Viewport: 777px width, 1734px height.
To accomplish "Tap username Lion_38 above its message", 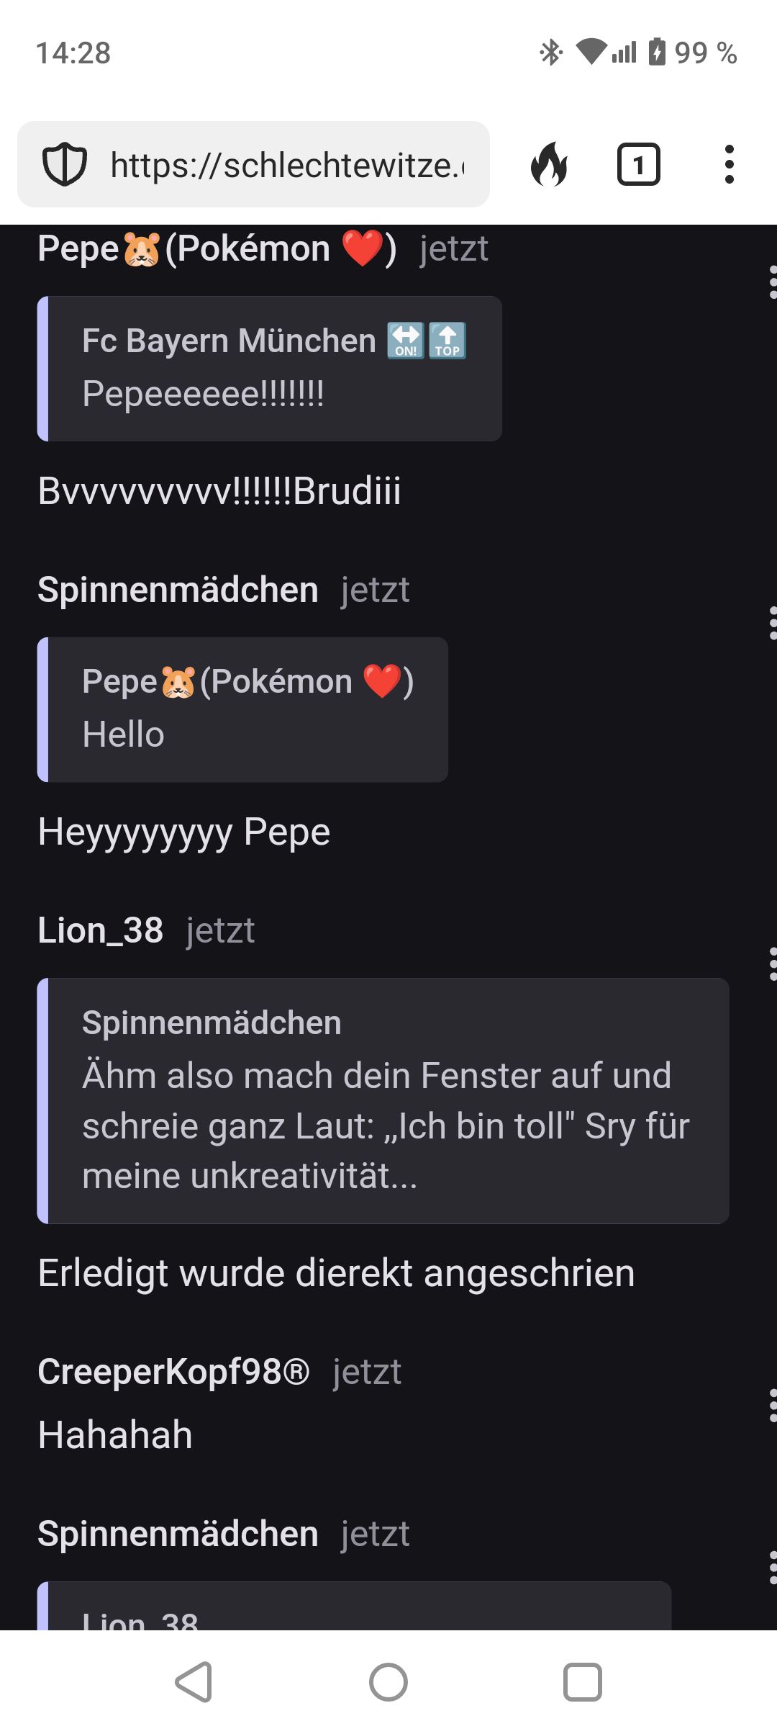I will [x=101, y=930].
